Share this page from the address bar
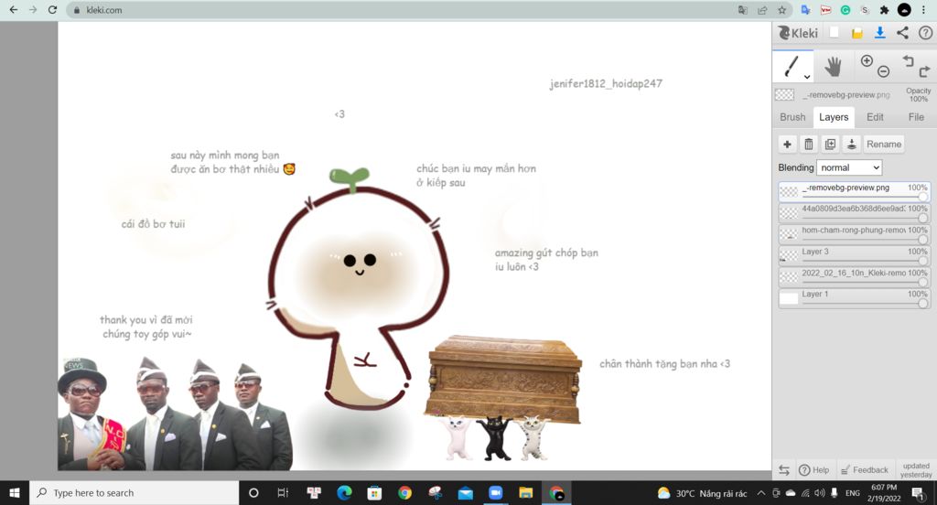This screenshot has height=505, width=937. click(762, 10)
